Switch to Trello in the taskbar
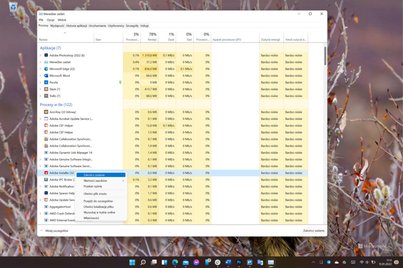Screen dimensions: 403x268 click(249, 262)
